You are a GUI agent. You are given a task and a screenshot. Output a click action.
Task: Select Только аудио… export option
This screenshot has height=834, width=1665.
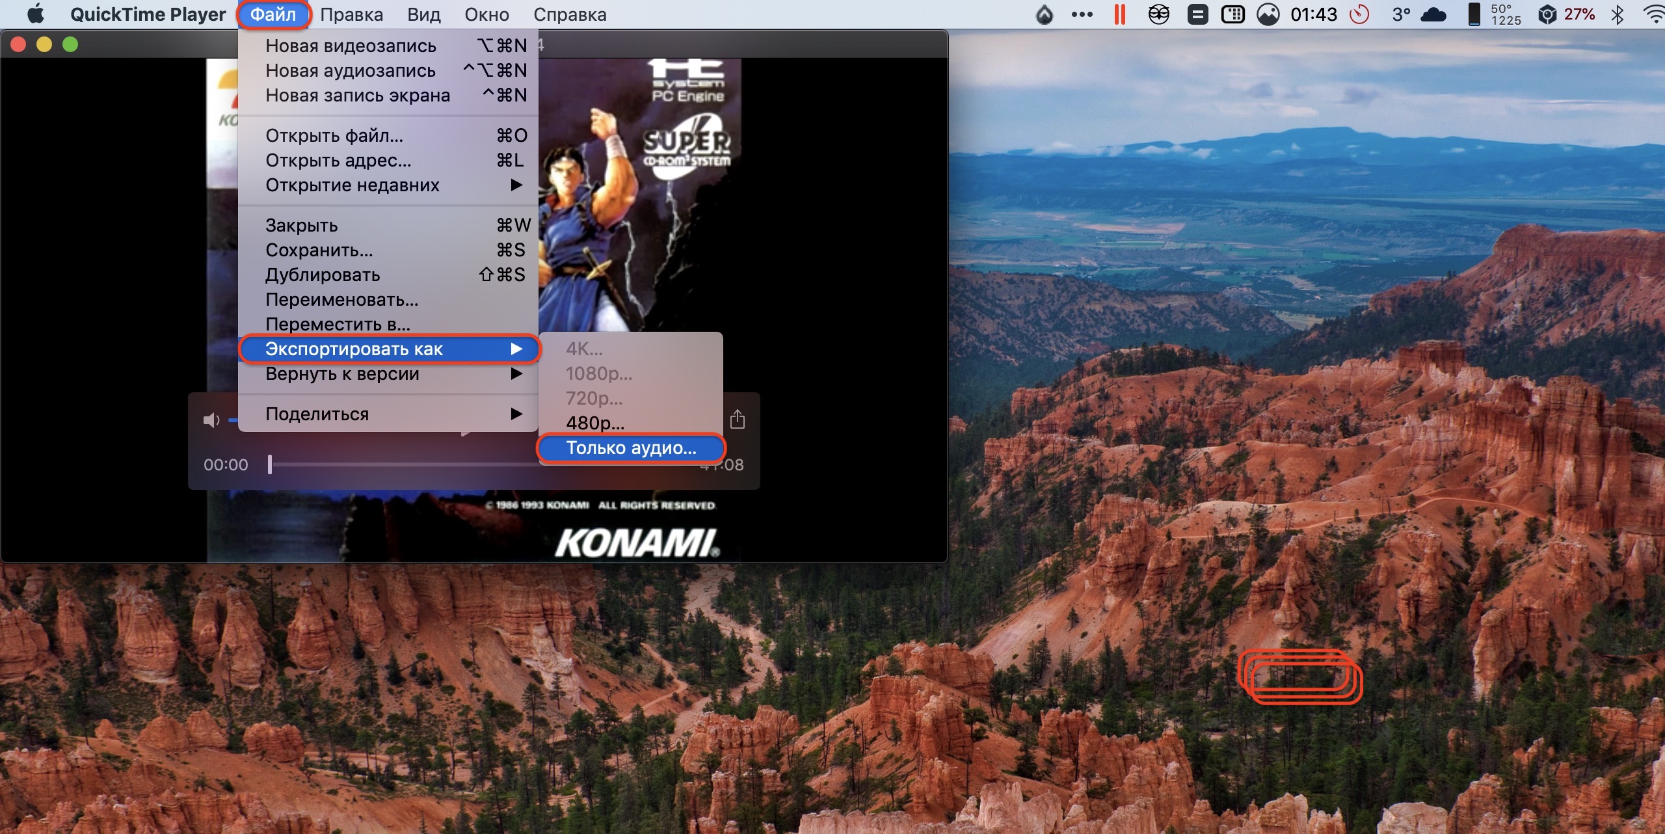[x=630, y=448]
